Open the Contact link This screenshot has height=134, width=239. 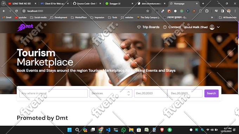(x=175, y=27)
